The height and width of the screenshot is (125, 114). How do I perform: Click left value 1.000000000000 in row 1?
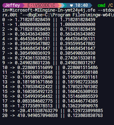(x=32, y=24)
